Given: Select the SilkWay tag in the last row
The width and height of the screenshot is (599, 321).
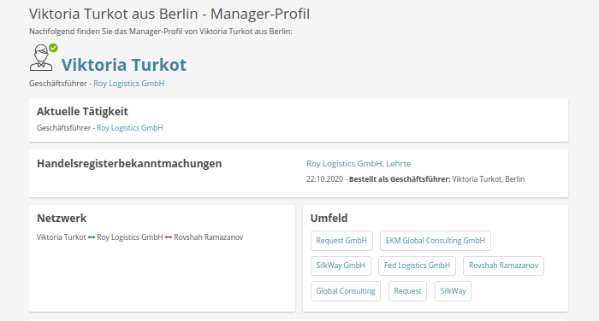Looking at the screenshot, I should [453, 291].
